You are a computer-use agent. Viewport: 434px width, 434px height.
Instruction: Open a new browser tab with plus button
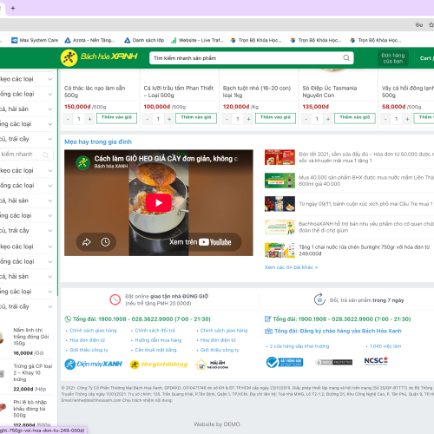click(13, 8)
